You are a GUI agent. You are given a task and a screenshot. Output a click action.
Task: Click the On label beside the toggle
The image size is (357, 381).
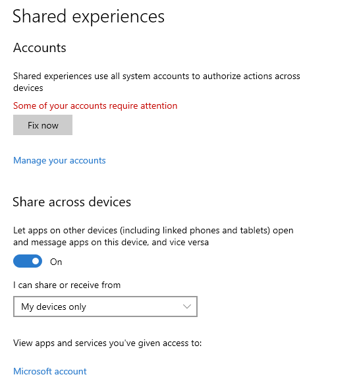(x=56, y=262)
